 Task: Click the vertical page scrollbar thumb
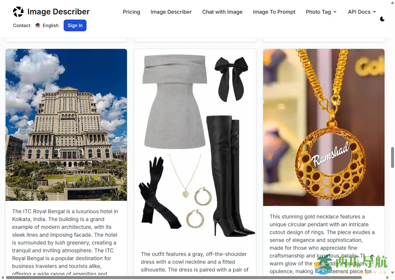click(x=392, y=157)
